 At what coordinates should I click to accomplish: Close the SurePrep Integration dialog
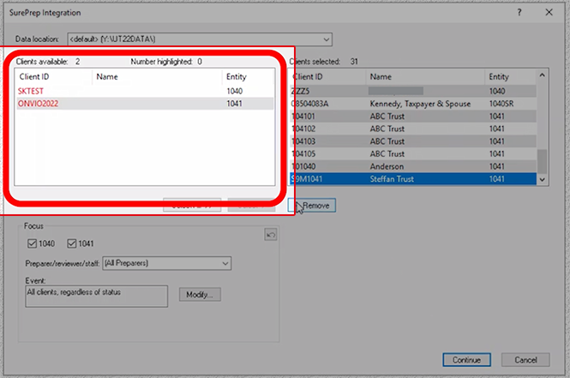point(549,11)
